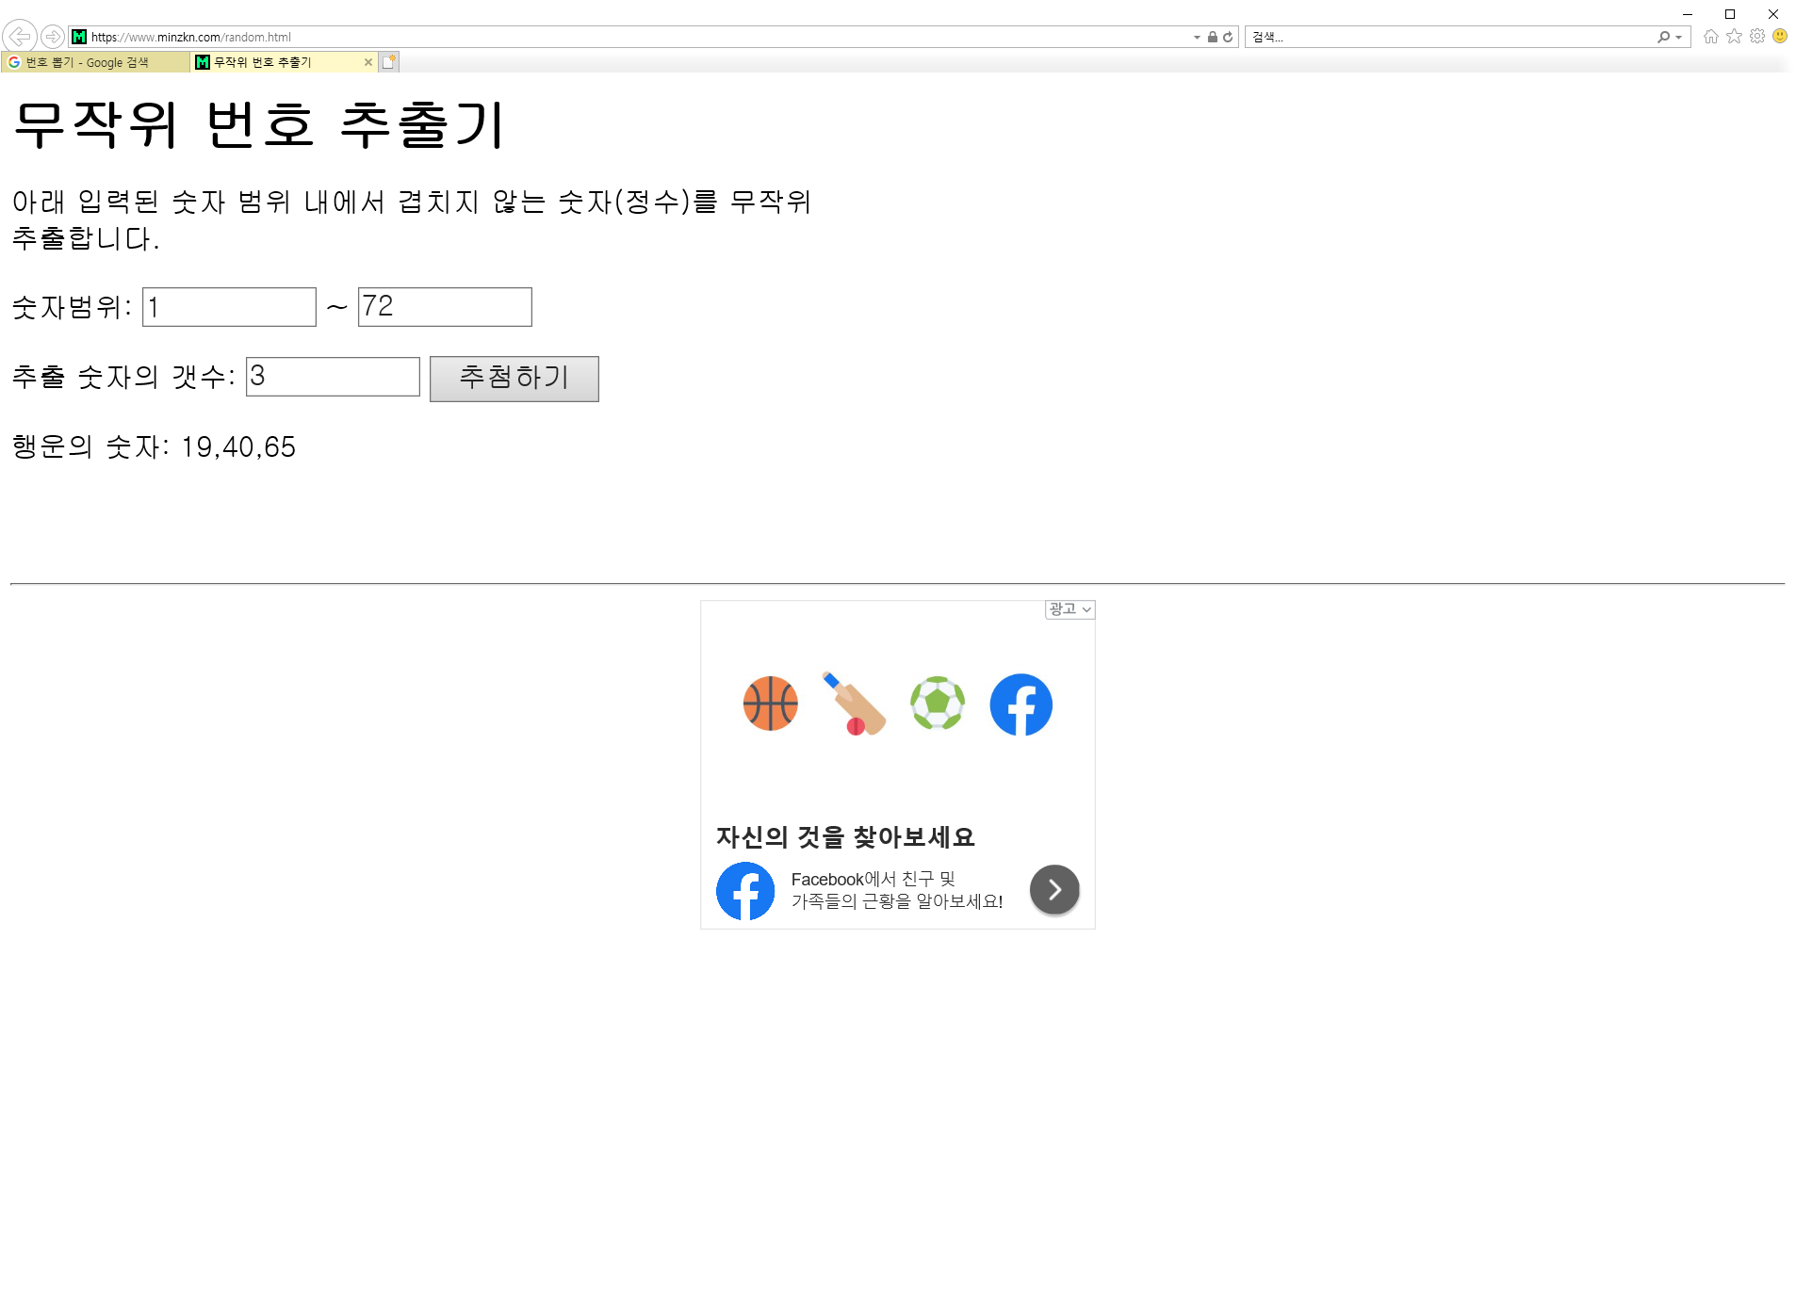Expand the address bar history dropdown
This screenshot has width=1796, height=1312.
coord(1197,38)
